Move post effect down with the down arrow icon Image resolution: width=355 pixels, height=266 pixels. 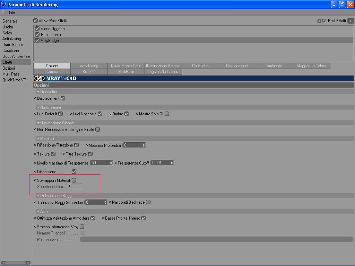(324, 21)
